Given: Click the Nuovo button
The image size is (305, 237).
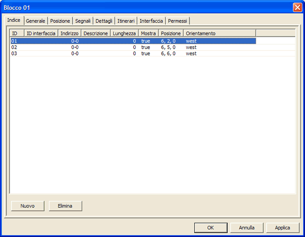Looking at the screenshot, I should click(x=27, y=206).
